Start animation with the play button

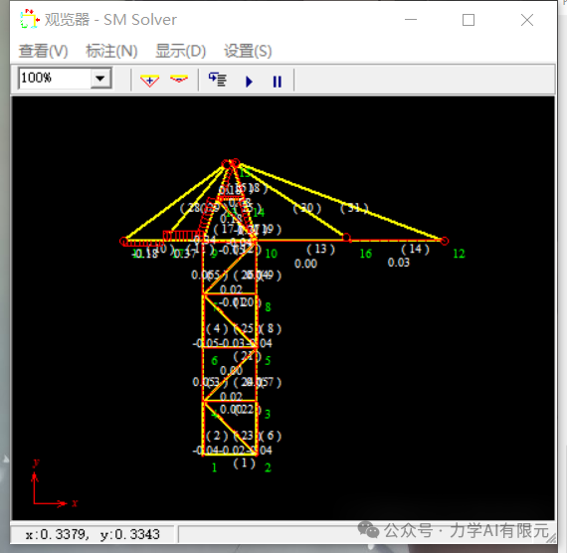(x=249, y=82)
